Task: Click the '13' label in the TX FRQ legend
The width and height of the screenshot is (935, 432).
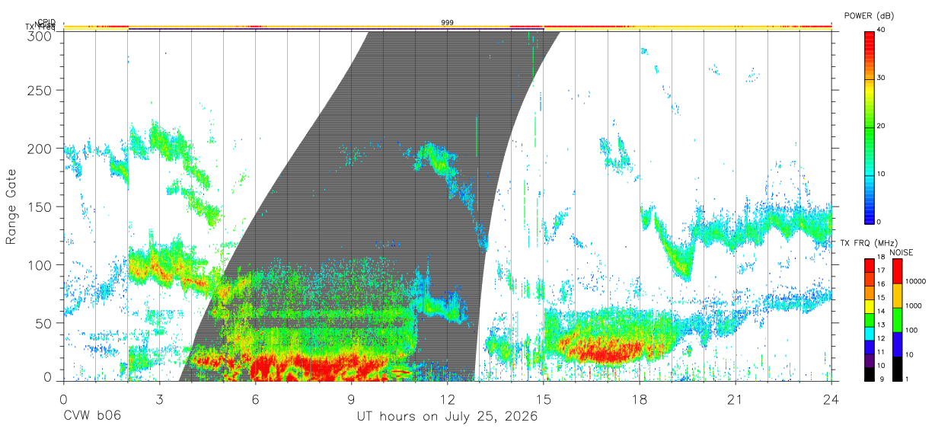Action: [x=882, y=325]
